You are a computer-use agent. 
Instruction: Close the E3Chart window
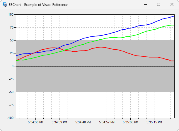[x=172, y=4]
